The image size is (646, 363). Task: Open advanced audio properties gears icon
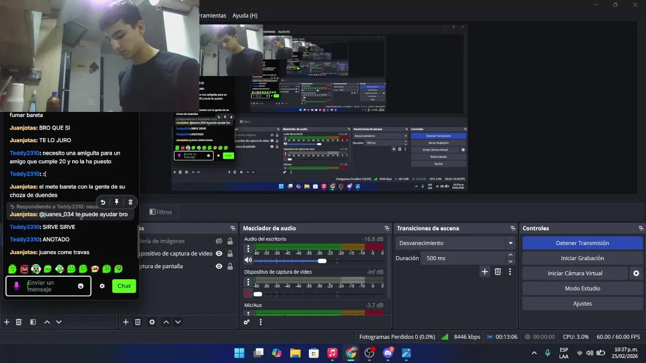point(247,322)
